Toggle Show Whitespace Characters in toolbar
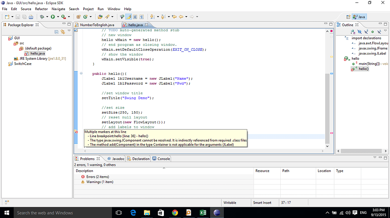 [141, 17]
